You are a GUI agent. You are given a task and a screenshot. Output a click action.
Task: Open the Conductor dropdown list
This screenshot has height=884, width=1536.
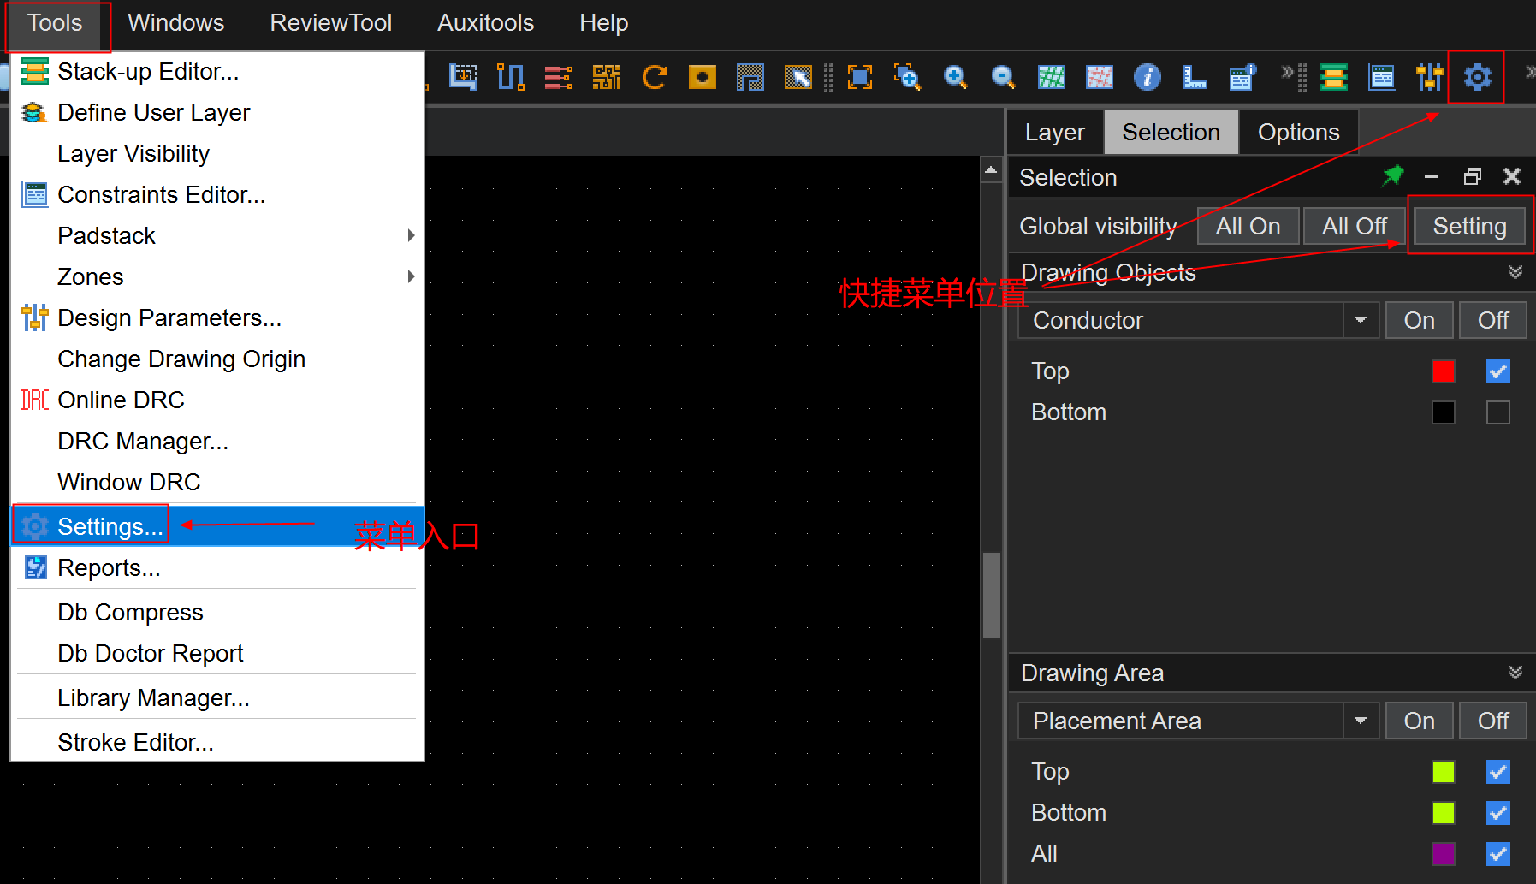tap(1360, 320)
